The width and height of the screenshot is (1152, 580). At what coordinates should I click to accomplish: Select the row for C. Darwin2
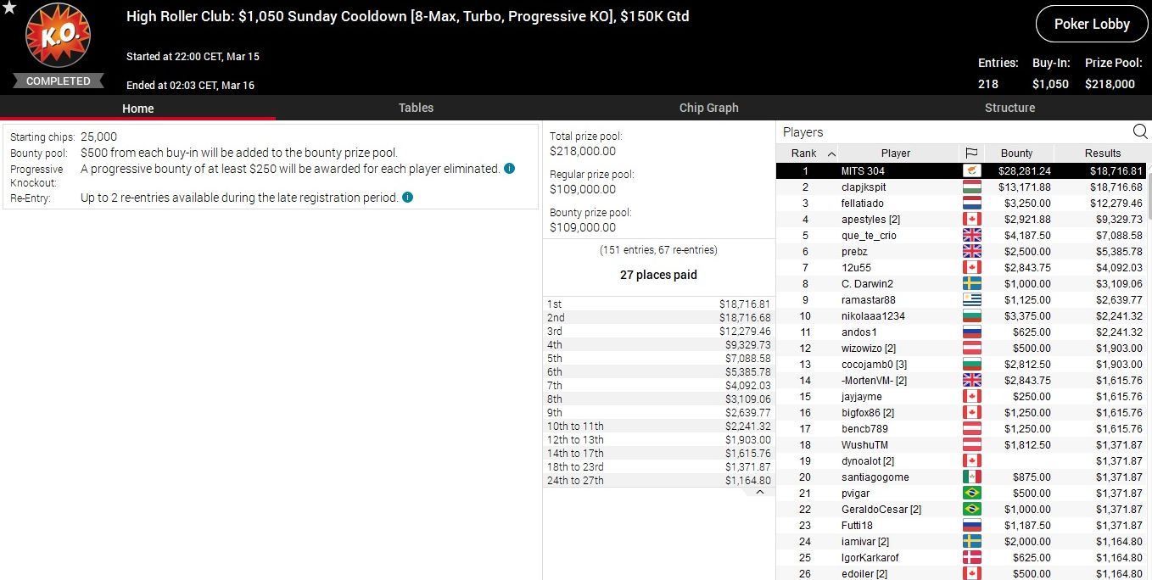point(867,284)
